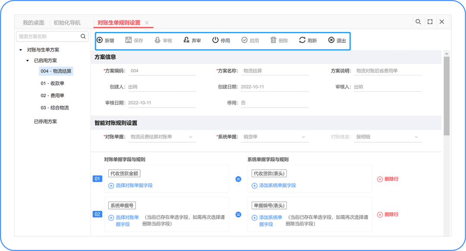Image resolution: width=466 pixels, height=251 pixels.
Task: Click the 代收货款(表头) field tag
Action: point(269,173)
